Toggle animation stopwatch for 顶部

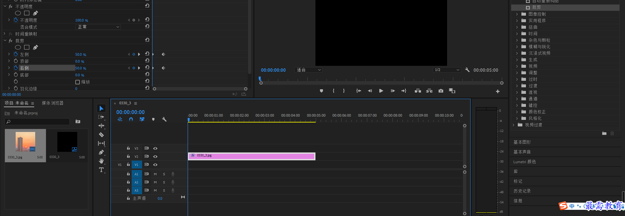click(16, 61)
